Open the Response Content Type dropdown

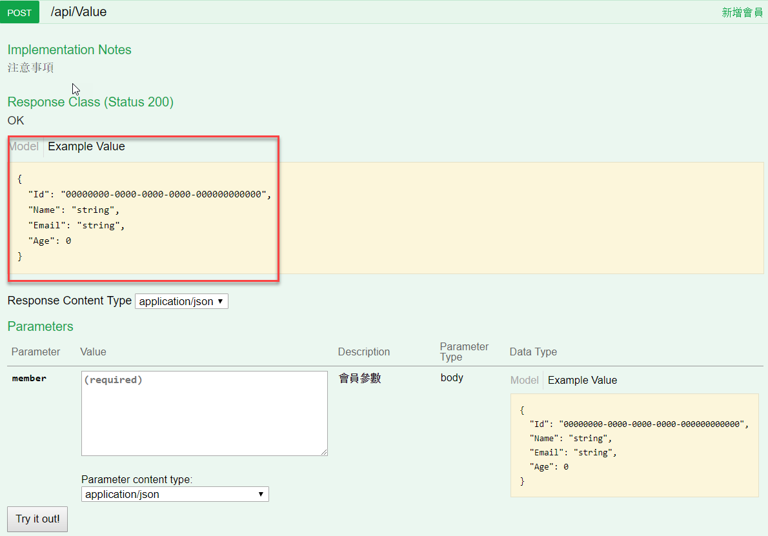(181, 301)
